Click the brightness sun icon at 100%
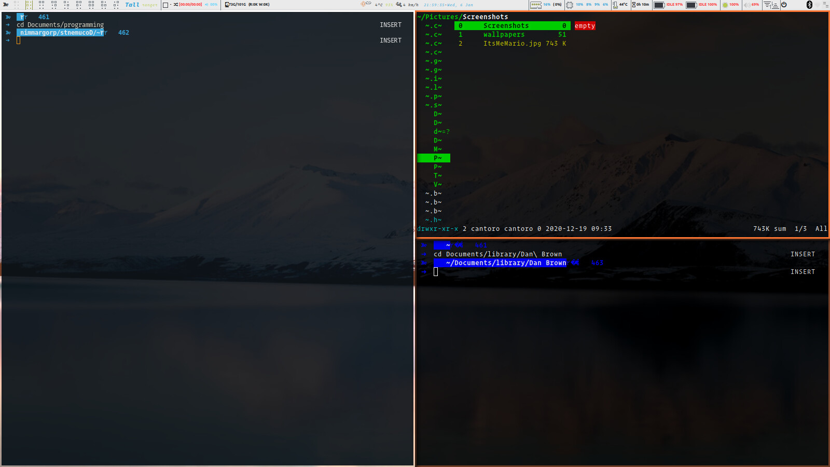830x467 pixels. tap(725, 5)
